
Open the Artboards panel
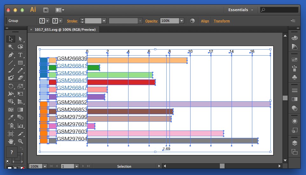click(295, 151)
